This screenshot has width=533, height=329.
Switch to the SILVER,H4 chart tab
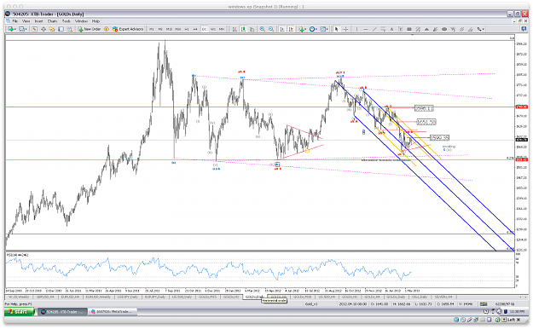click(x=443, y=297)
